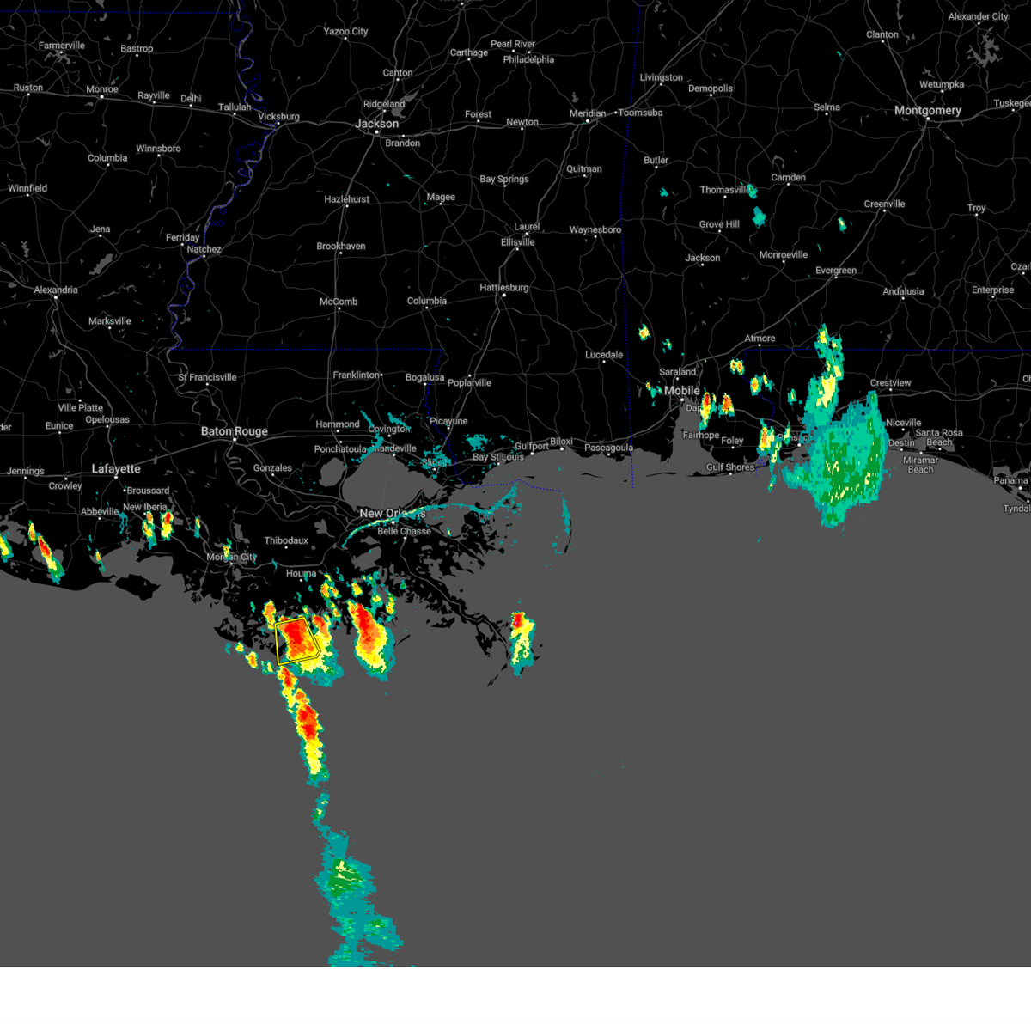This screenshot has height=1031, width=1031.
Task: Select the Jackson city label
Action: click(377, 124)
